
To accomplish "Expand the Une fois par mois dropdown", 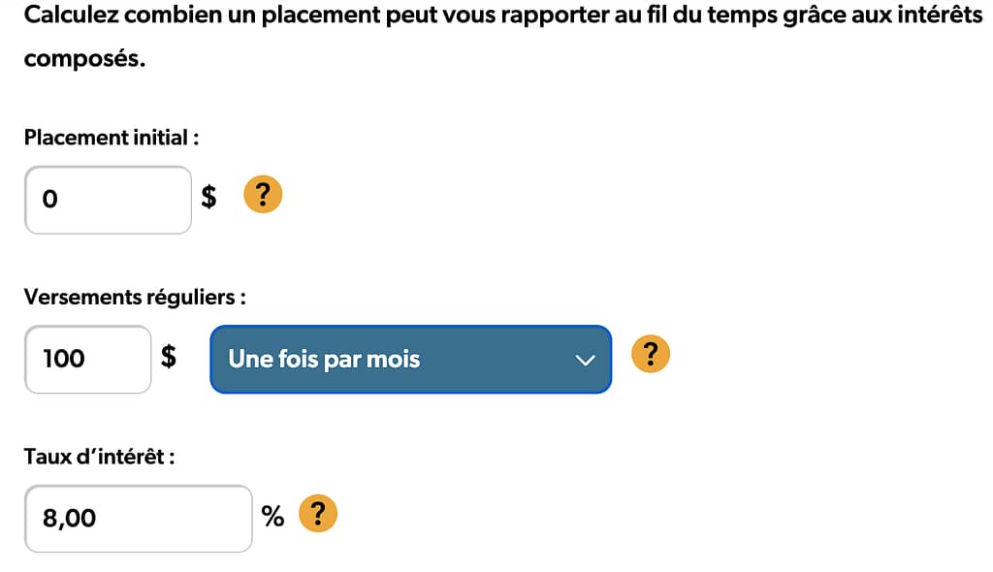I will tap(410, 359).
